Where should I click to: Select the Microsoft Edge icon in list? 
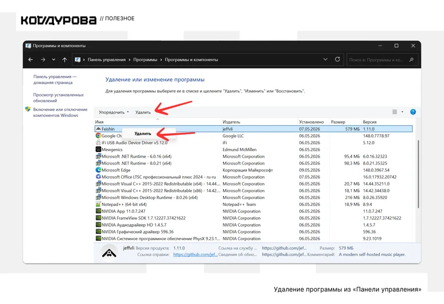[98, 170]
